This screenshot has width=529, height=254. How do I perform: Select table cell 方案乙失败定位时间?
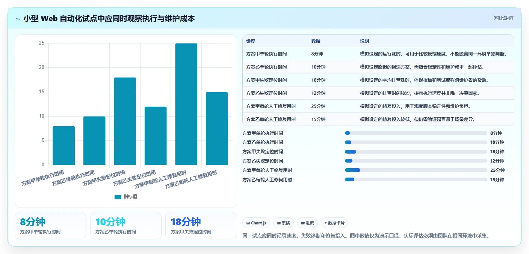(x=266, y=93)
